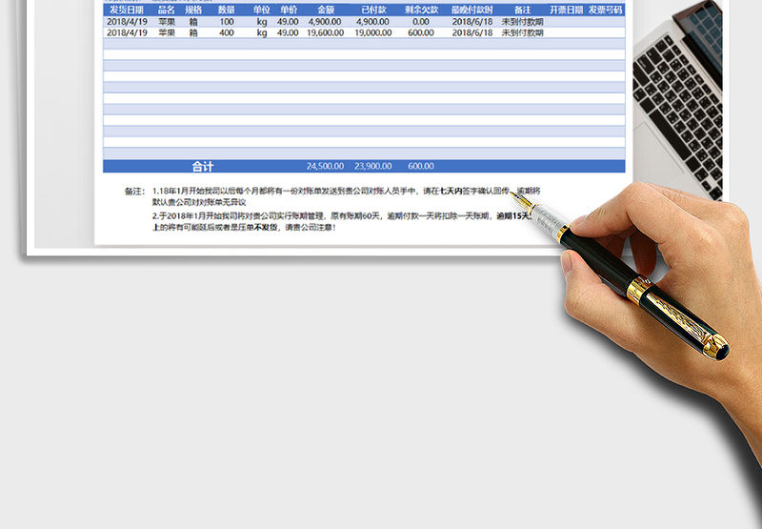Click the 发票号码 column header
Screen dimensions: 762x529
pyautogui.click(x=605, y=10)
